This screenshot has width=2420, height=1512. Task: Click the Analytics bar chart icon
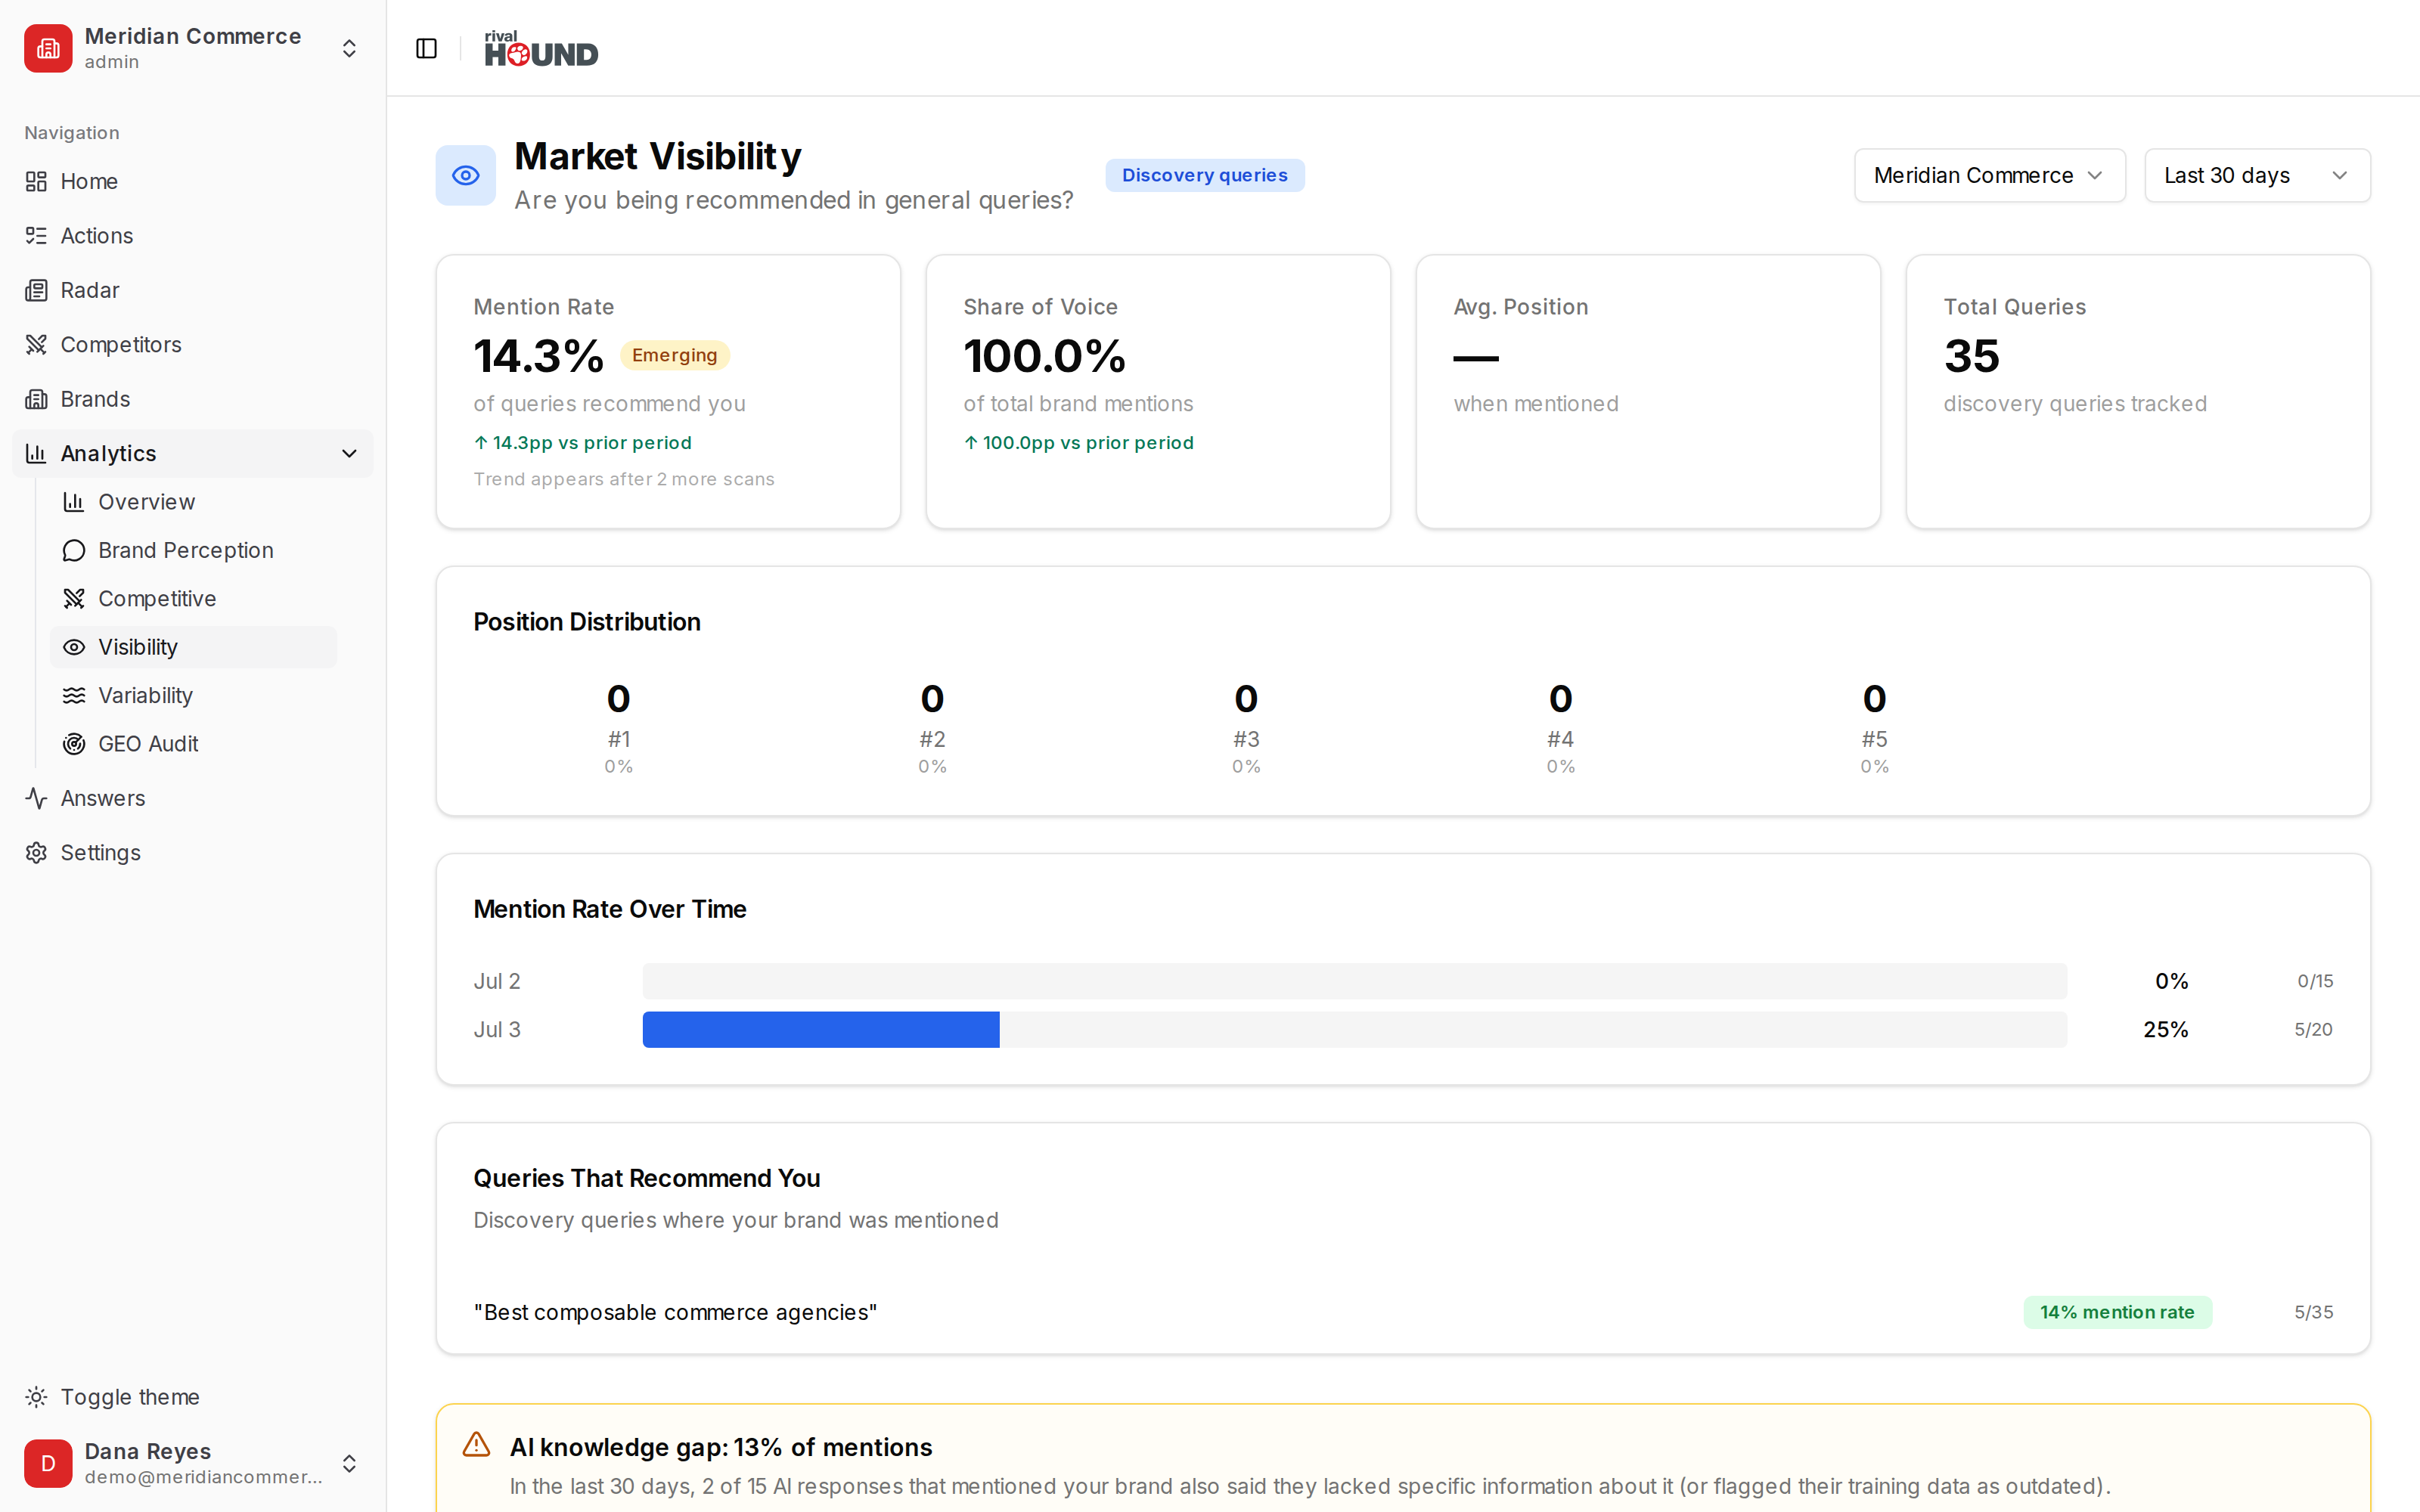tap(36, 453)
